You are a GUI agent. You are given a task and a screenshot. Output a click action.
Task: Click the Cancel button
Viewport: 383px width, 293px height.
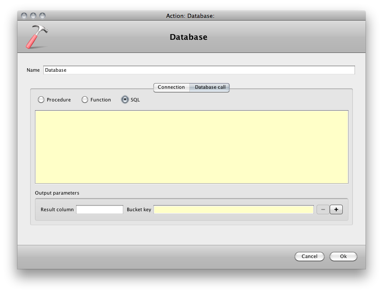309,256
